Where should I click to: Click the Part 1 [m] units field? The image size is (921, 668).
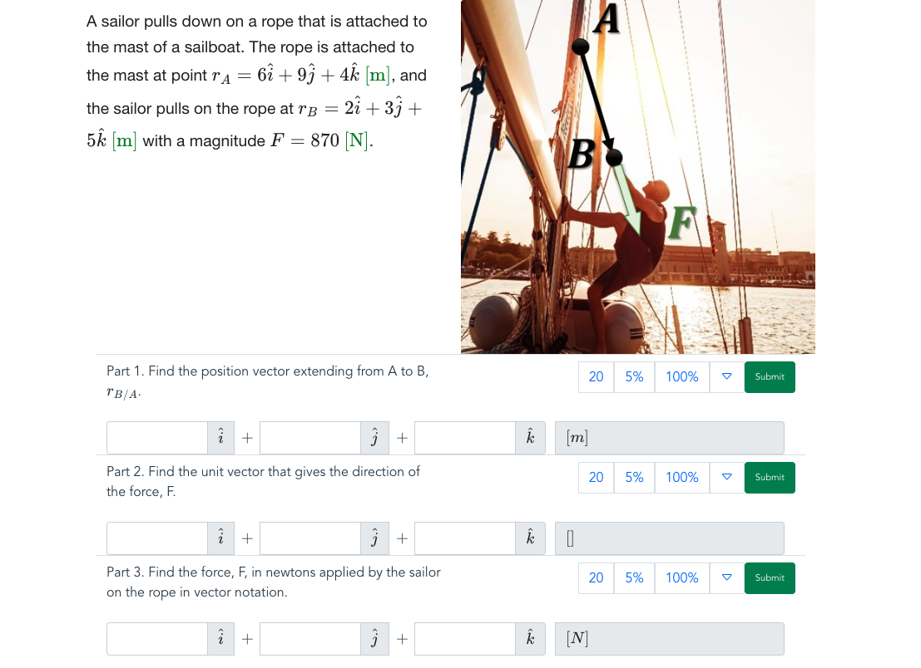pos(670,438)
